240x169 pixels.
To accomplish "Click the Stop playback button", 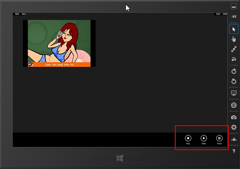I will point(188,138).
